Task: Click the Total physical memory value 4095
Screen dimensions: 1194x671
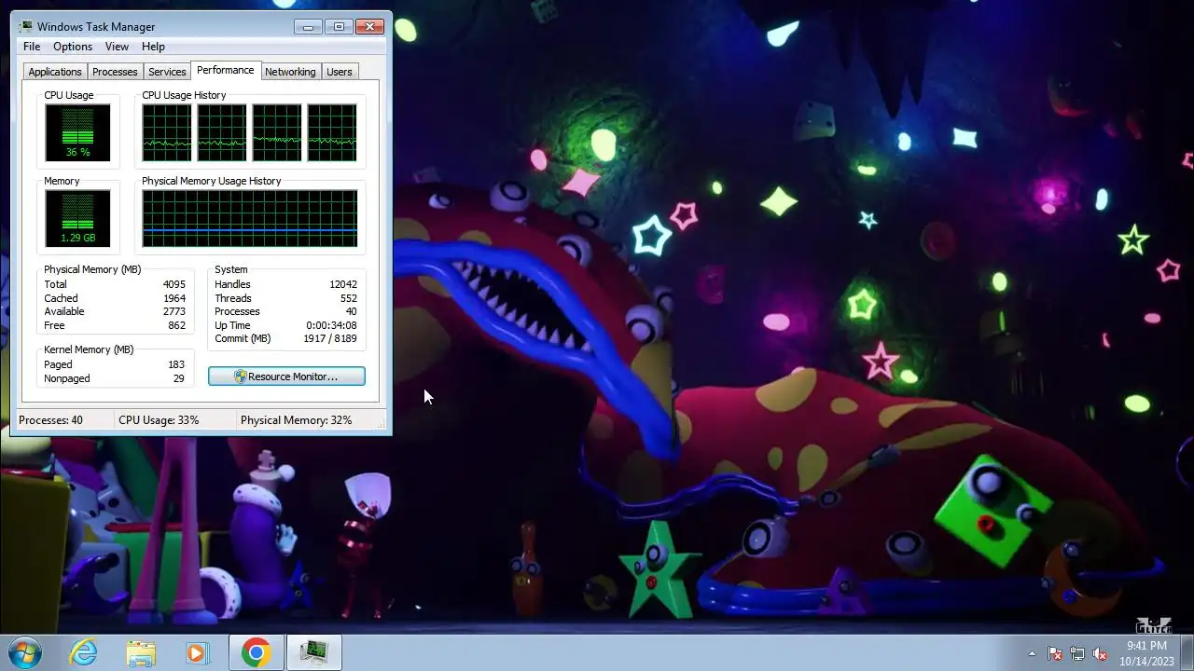Action: pyautogui.click(x=174, y=284)
